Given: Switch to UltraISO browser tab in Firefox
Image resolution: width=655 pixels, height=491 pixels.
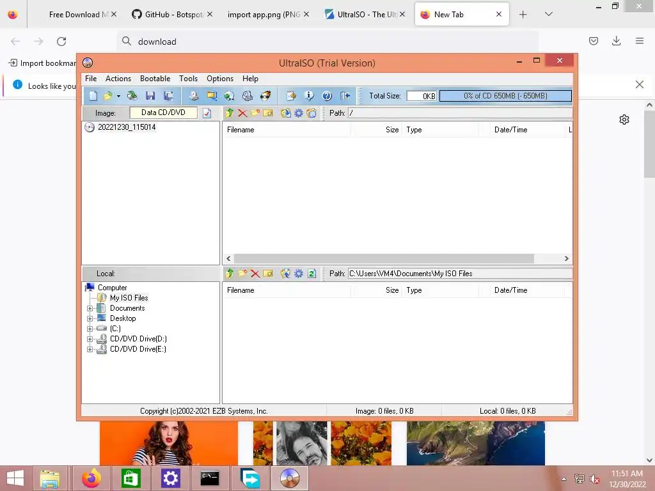Looking at the screenshot, I should click(365, 15).
